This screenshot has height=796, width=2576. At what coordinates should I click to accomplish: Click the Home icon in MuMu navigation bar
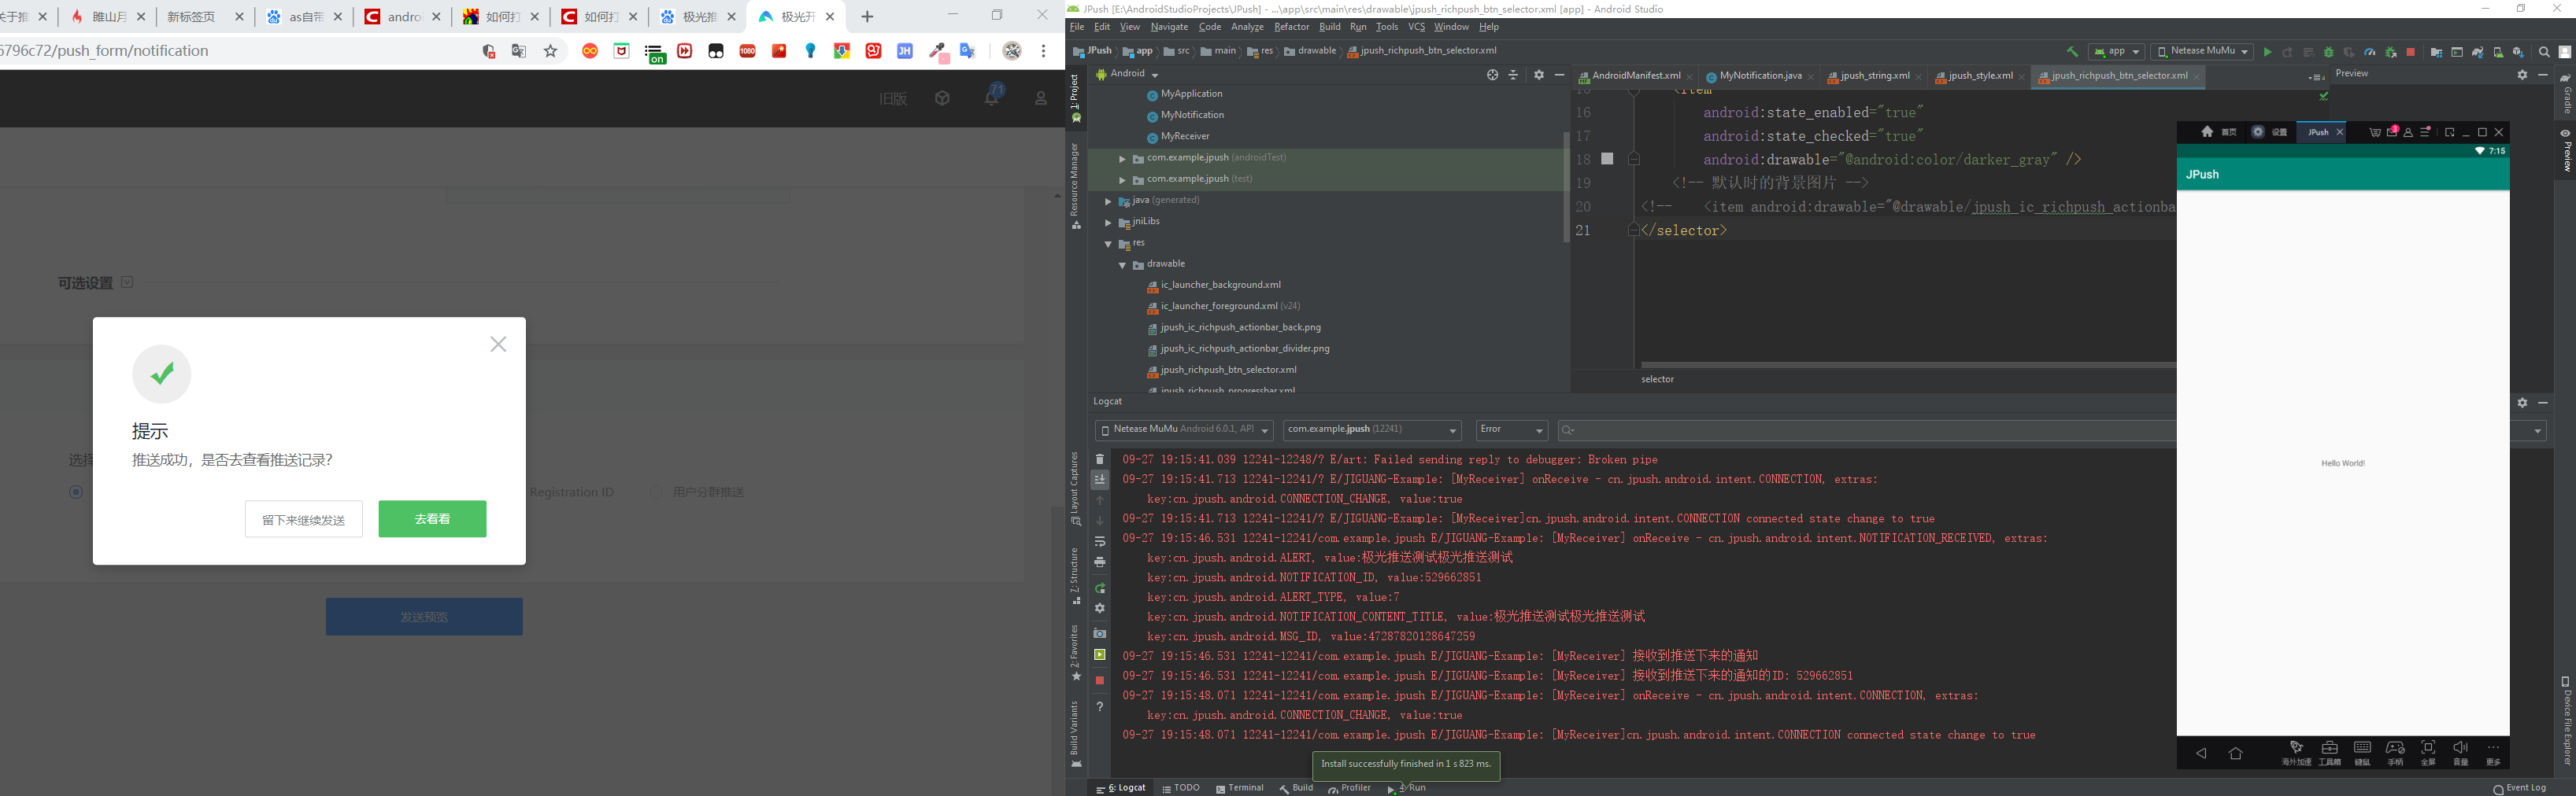coord(2236,753)
